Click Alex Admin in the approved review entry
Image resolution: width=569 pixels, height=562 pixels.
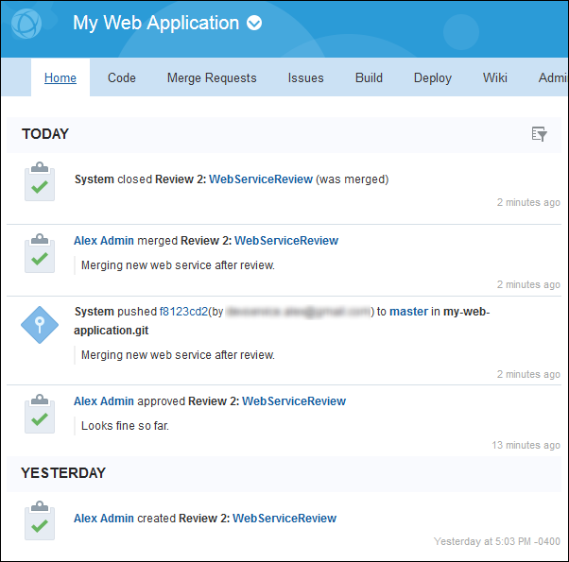pos(104,401)
